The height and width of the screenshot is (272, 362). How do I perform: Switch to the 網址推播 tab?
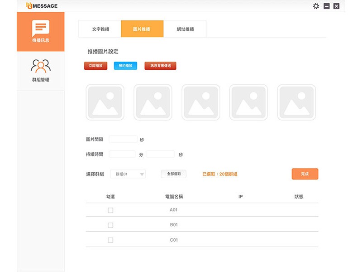click(185, 29)
